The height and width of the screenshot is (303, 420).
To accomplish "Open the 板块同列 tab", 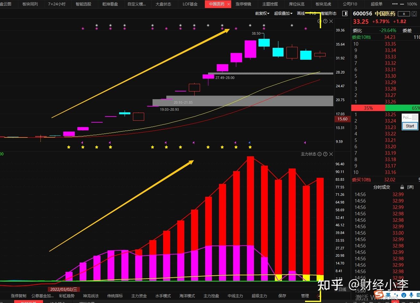I will [x=30, y=4].
